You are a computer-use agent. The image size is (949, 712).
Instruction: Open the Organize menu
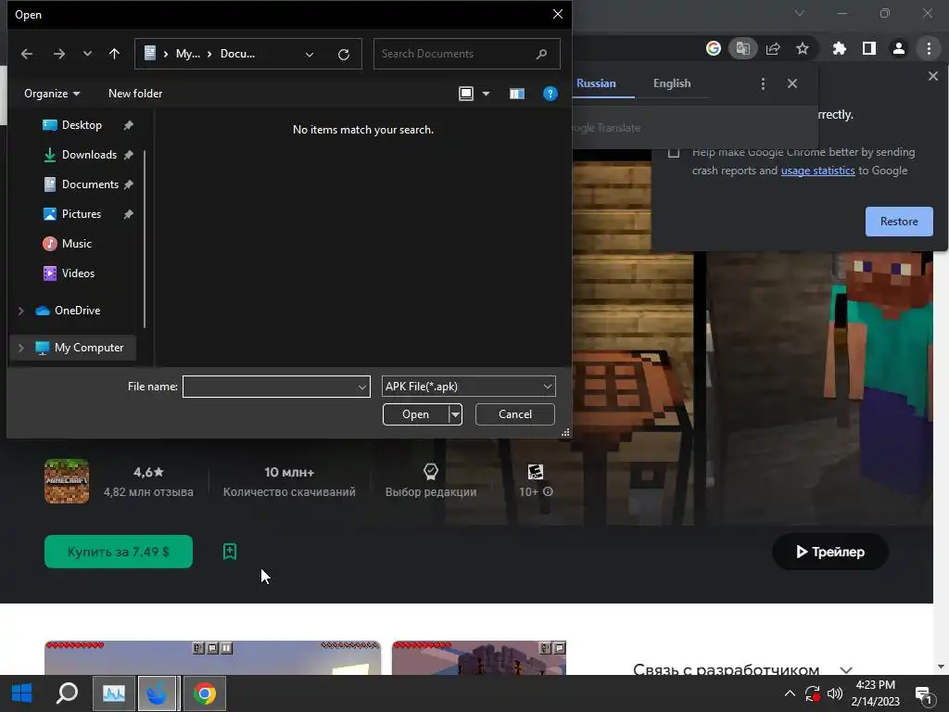point(52,94)
